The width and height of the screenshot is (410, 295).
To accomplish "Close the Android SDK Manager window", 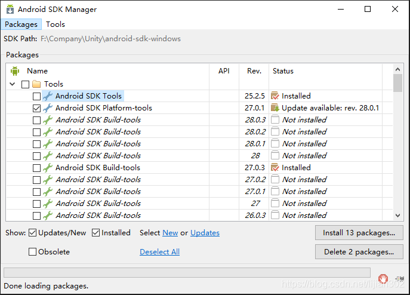I will 395,9.
